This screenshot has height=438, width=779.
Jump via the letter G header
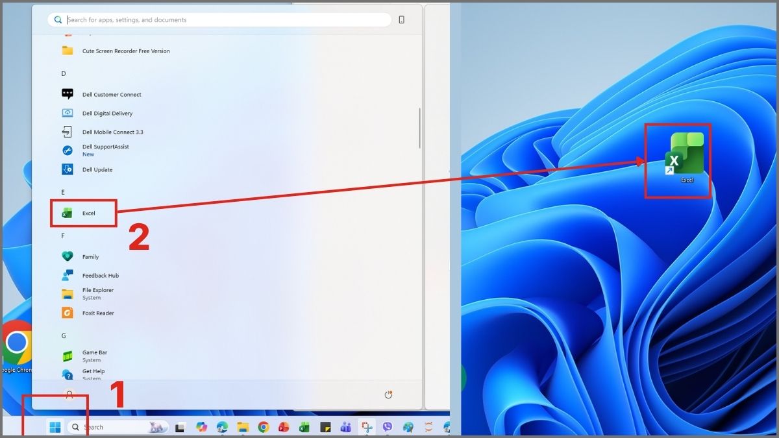click(x=64, y=335)
